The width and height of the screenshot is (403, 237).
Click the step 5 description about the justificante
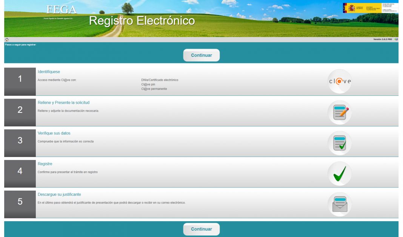pyautogui.click(x=112, y=203)
